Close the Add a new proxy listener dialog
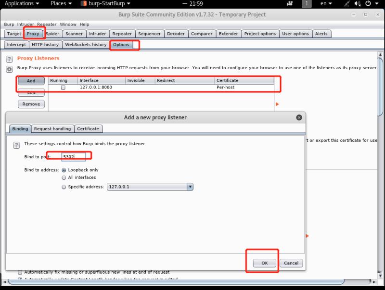 pyautogui.click(x=299, y=117)
